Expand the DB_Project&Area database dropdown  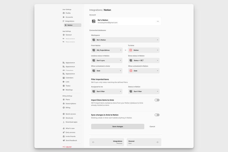click(x=107, y=50)
